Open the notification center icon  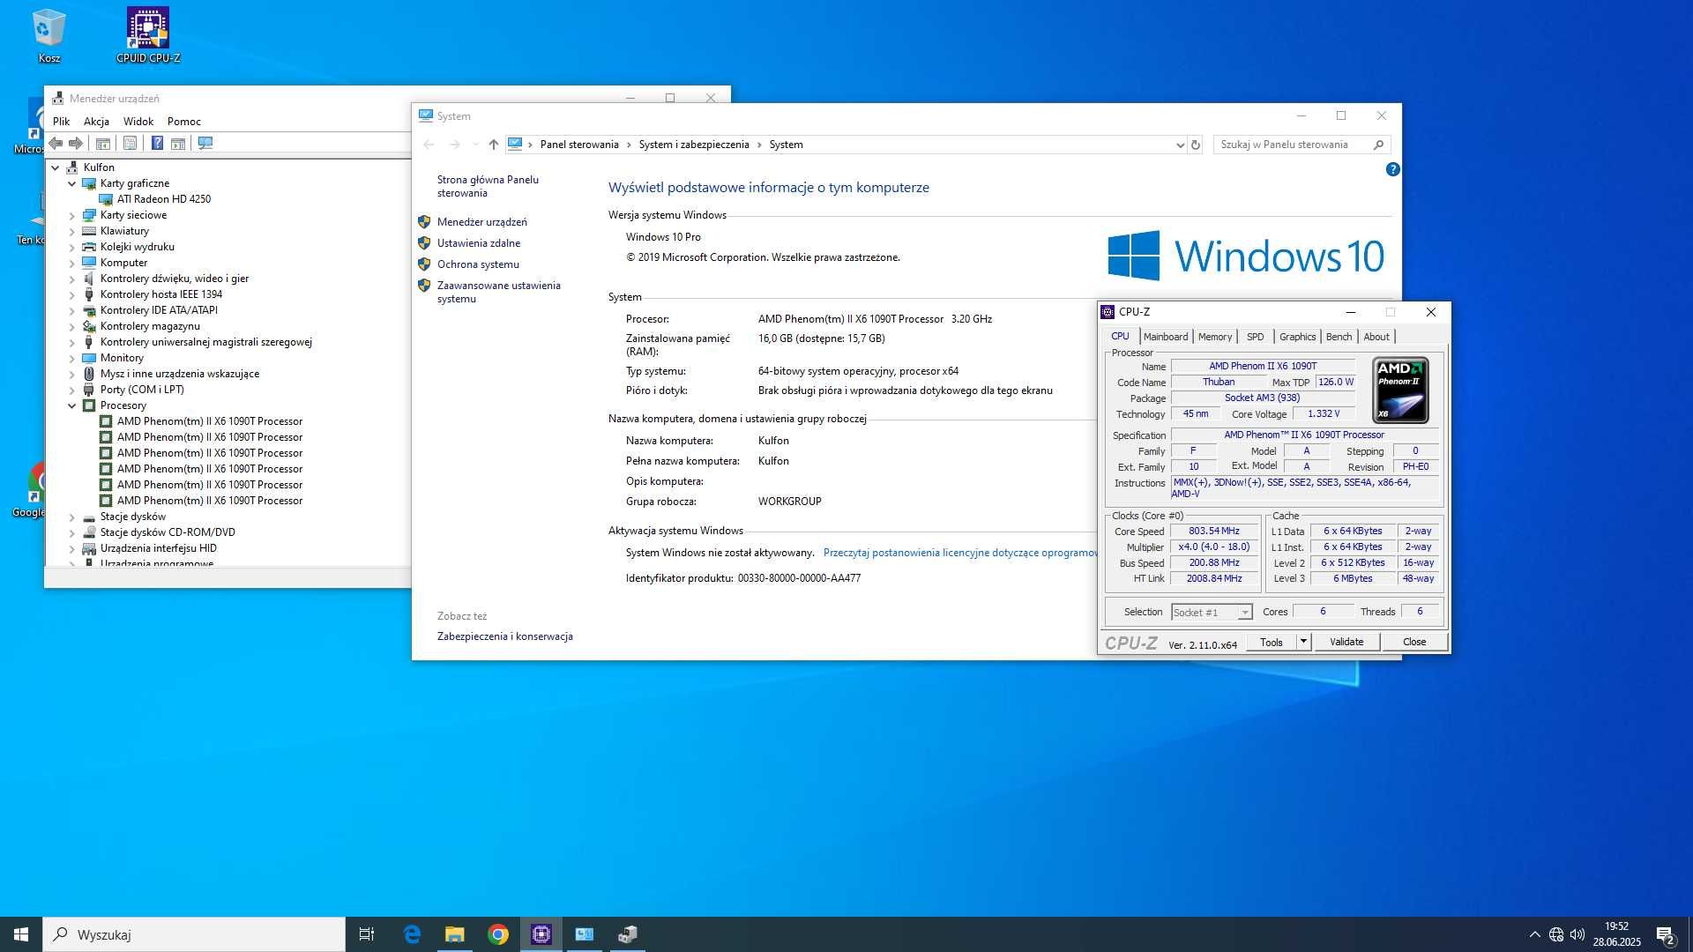(x=1665, y=934)
